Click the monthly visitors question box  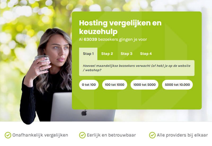137,68
